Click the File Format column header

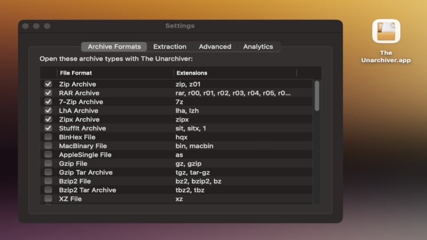[x=115, y=73]
